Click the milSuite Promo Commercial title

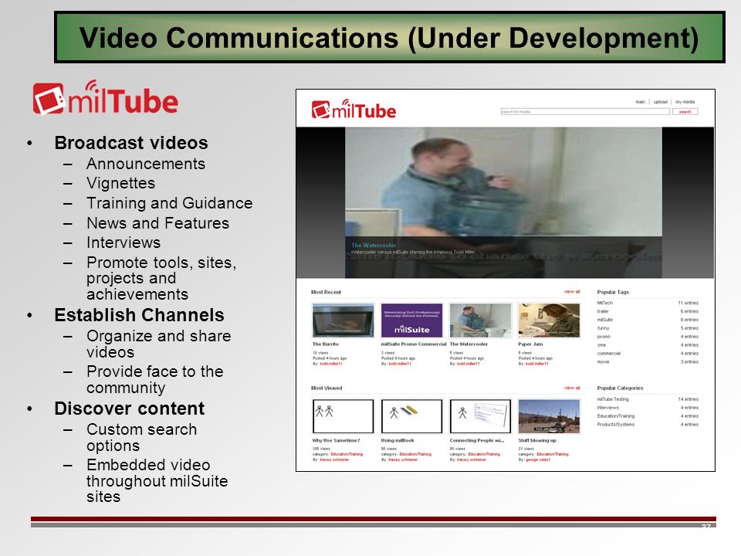[414, 344]
